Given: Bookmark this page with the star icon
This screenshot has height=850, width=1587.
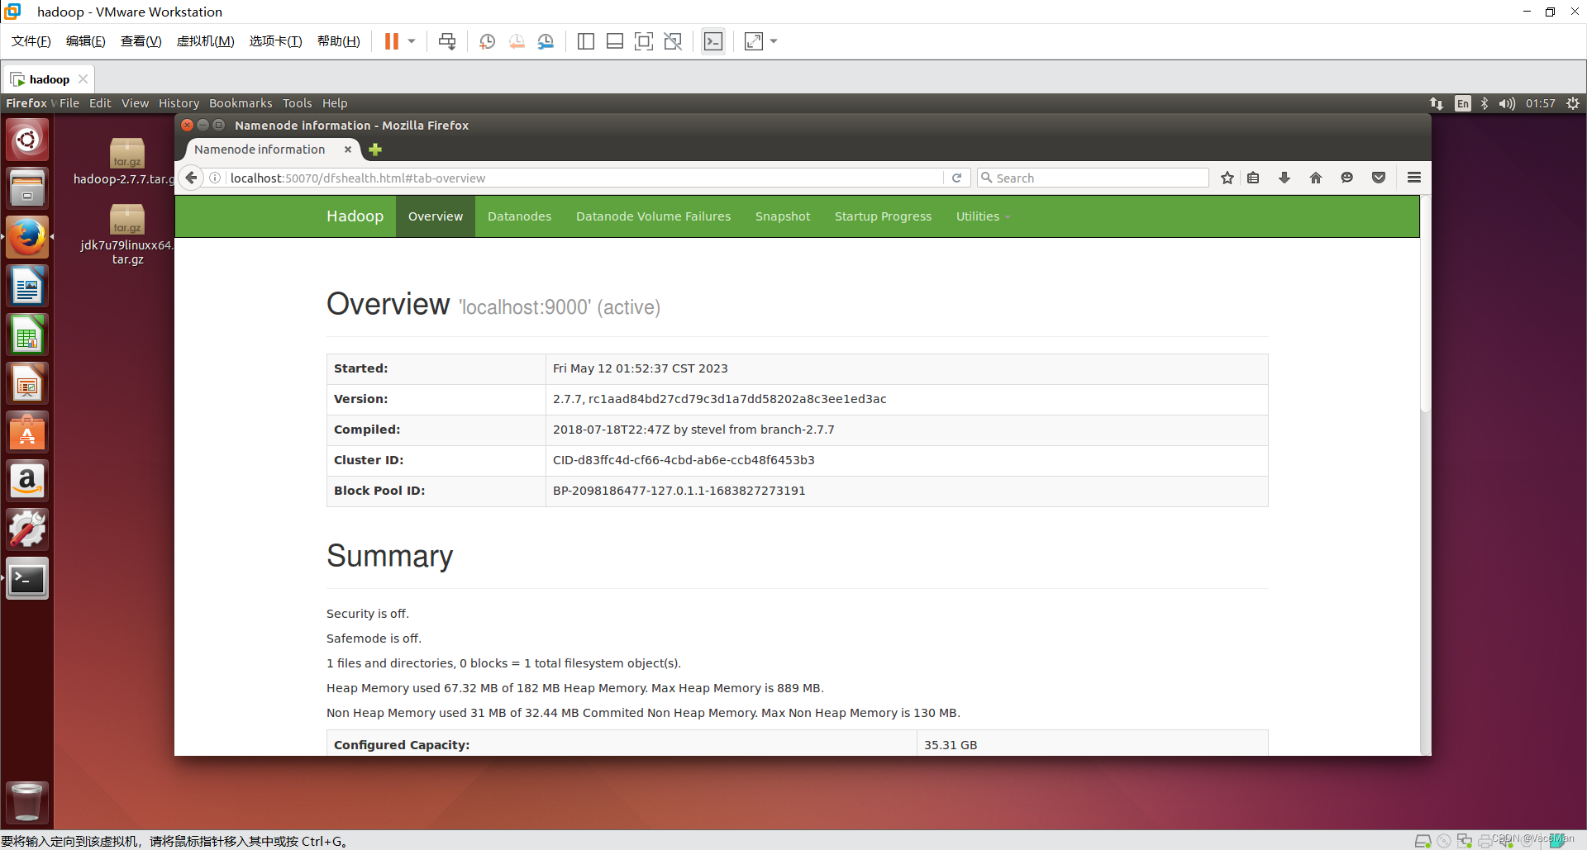Looking at the screenshot, I should [x=1227, y=178].
